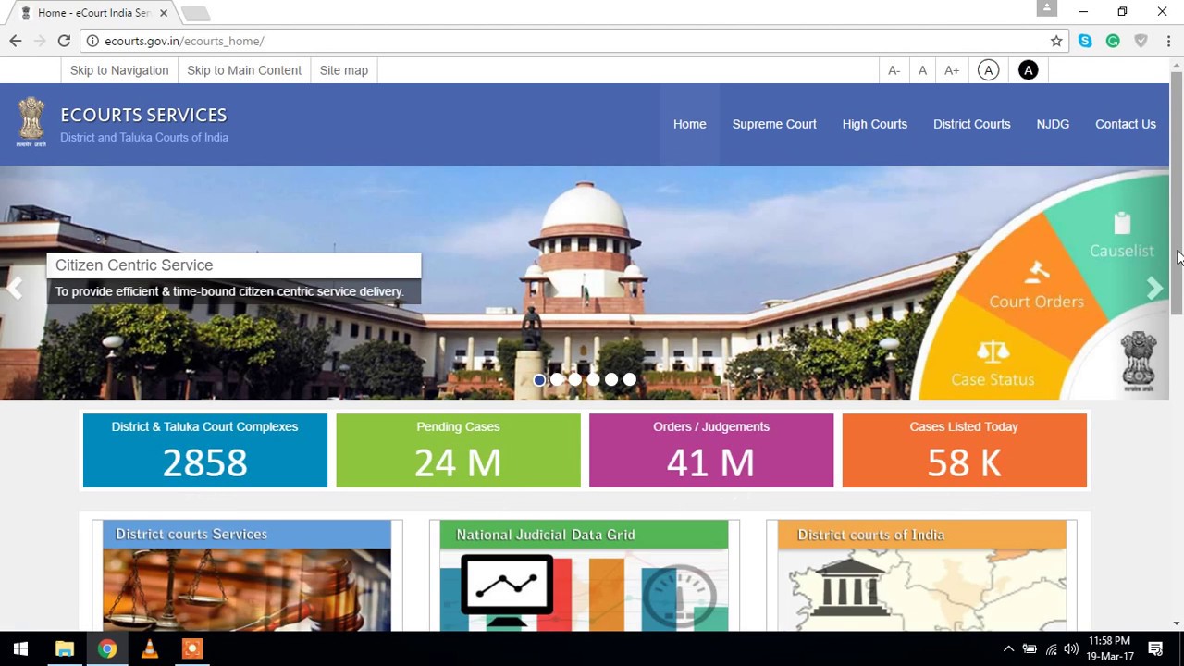
Task: Click the Citizen Centric Service caption
Action: tap(234, 265)
